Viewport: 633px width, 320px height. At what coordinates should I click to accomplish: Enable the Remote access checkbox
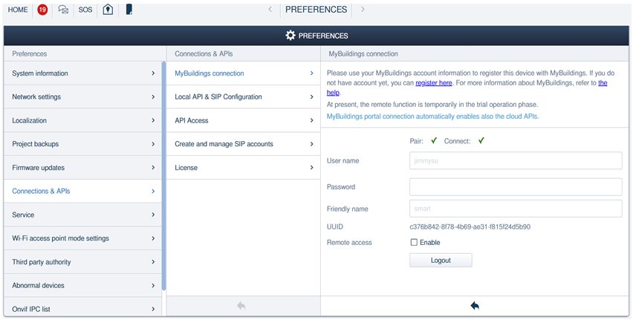pyautogui.click(x=414, y=243)
